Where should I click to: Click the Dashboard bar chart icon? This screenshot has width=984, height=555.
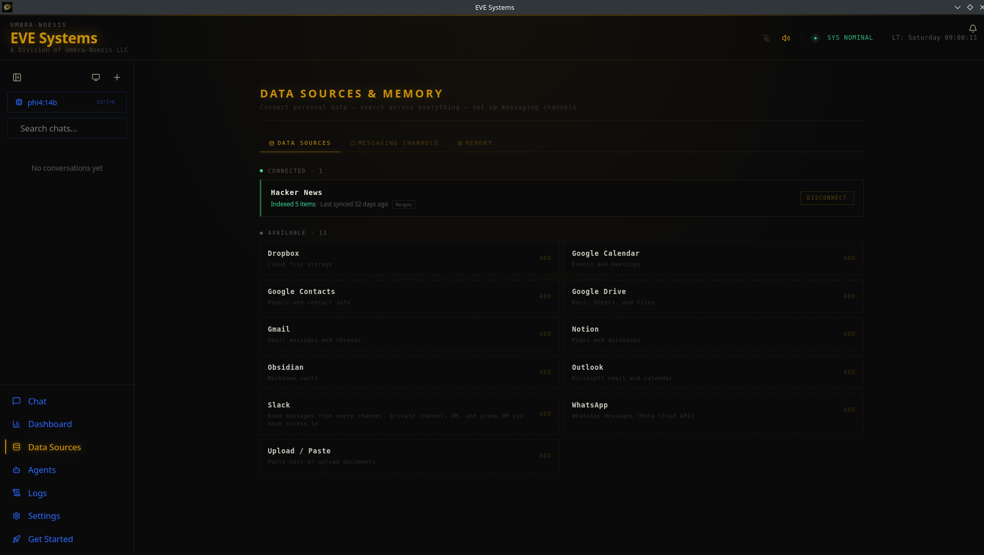point(16,424)
